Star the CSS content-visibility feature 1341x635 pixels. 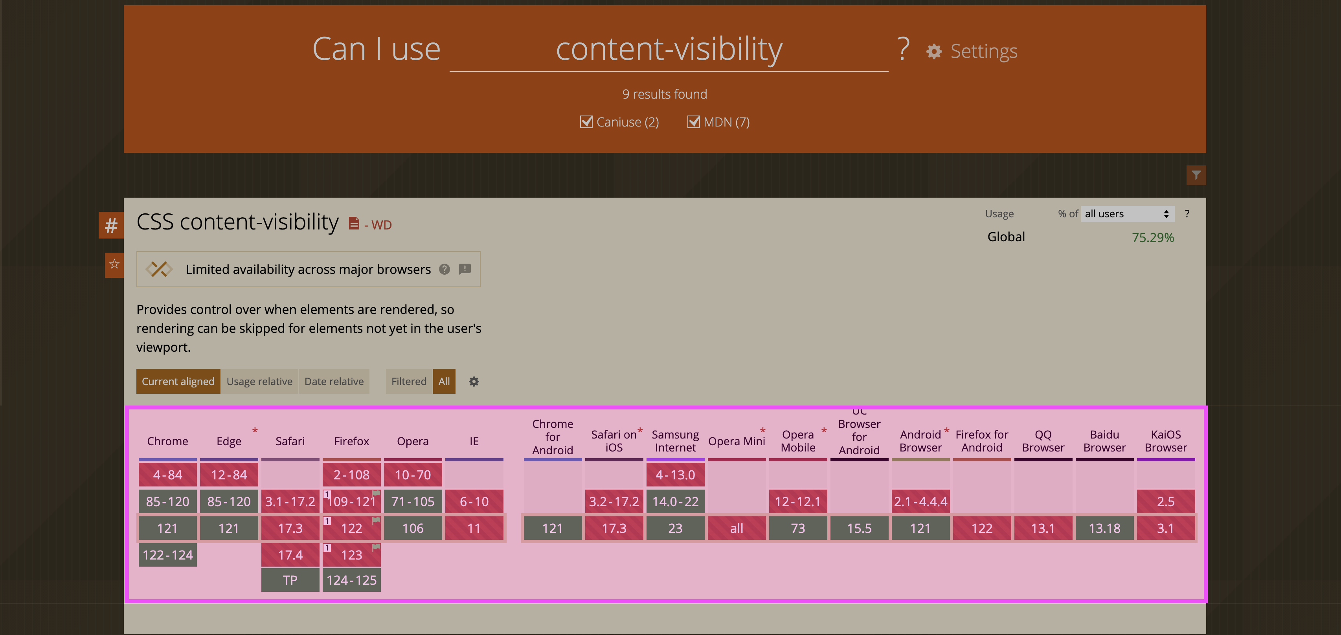point(114,264)
